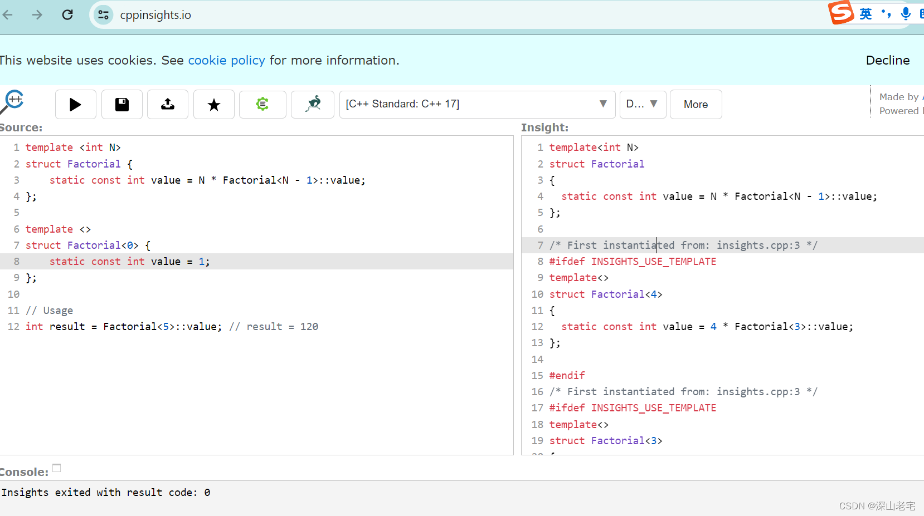Click insight line 'struct Factorial<3>'

[x=606, y=441]
